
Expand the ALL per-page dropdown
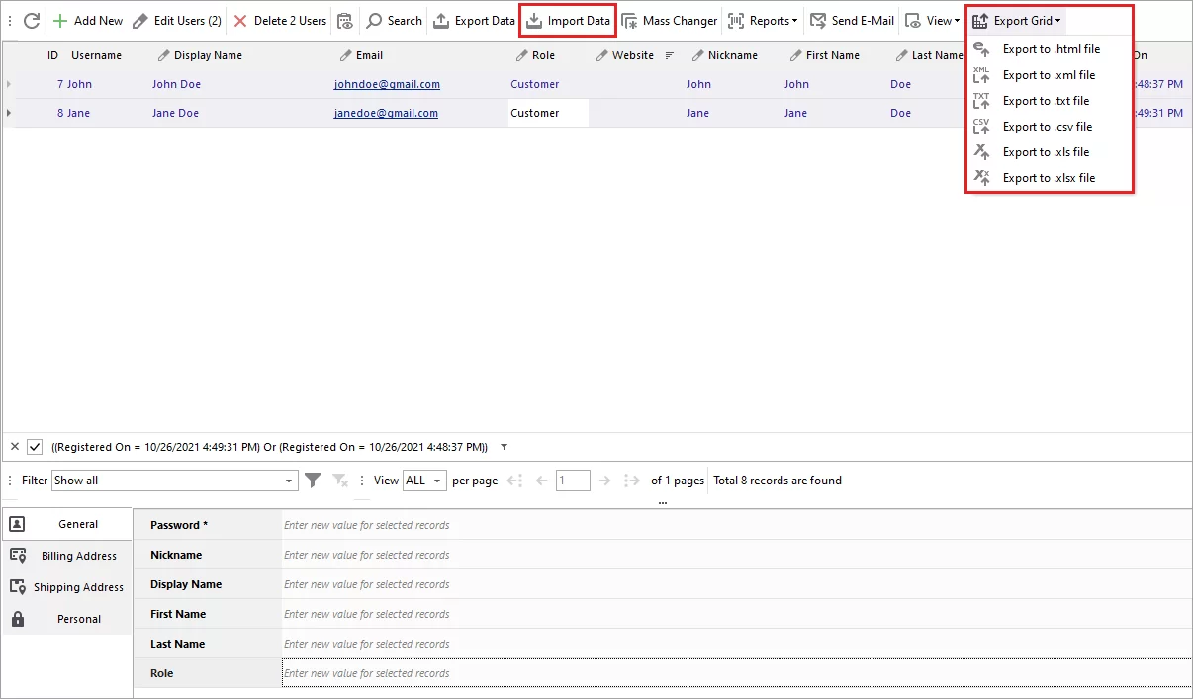[423, 480]
